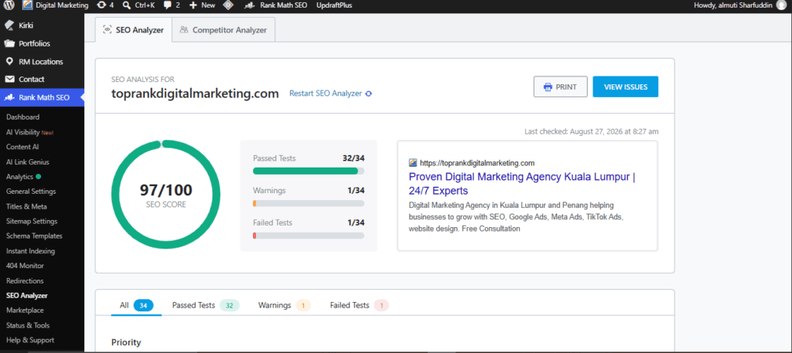
Task: Open Digital Marketing site menu
Action: click(x=56, y=5)
